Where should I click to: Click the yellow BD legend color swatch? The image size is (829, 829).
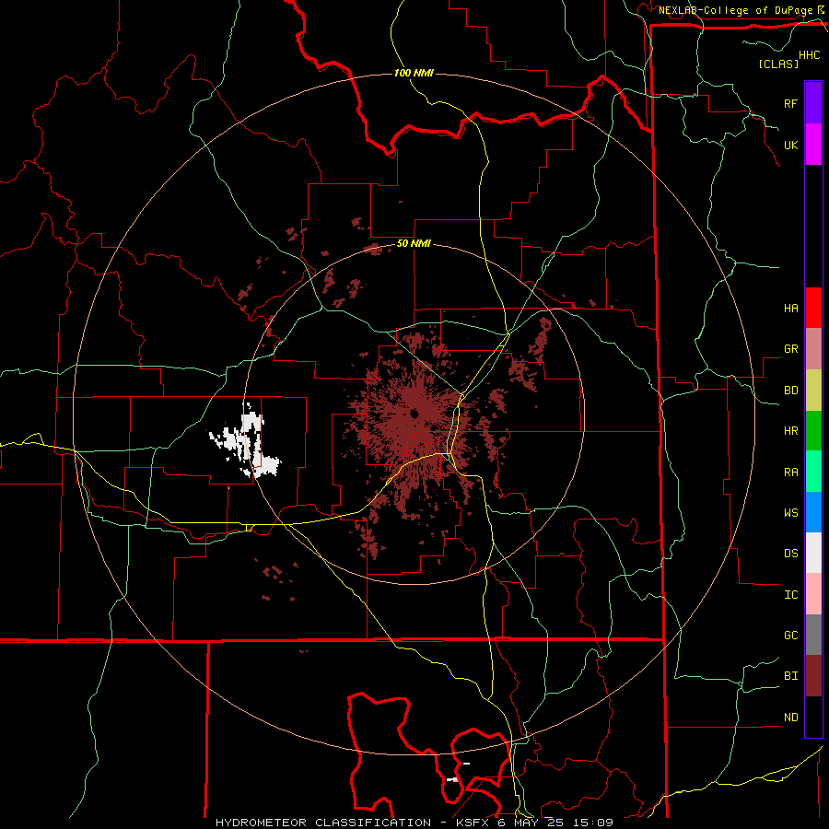813,391
